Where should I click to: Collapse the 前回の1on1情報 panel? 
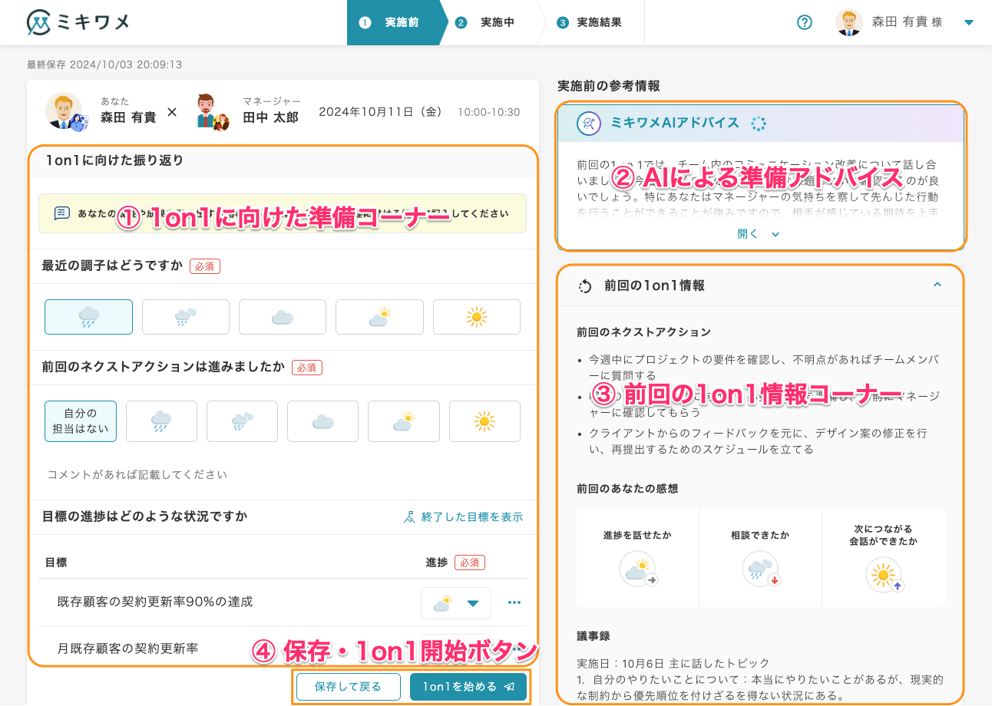tap(937, 285)
